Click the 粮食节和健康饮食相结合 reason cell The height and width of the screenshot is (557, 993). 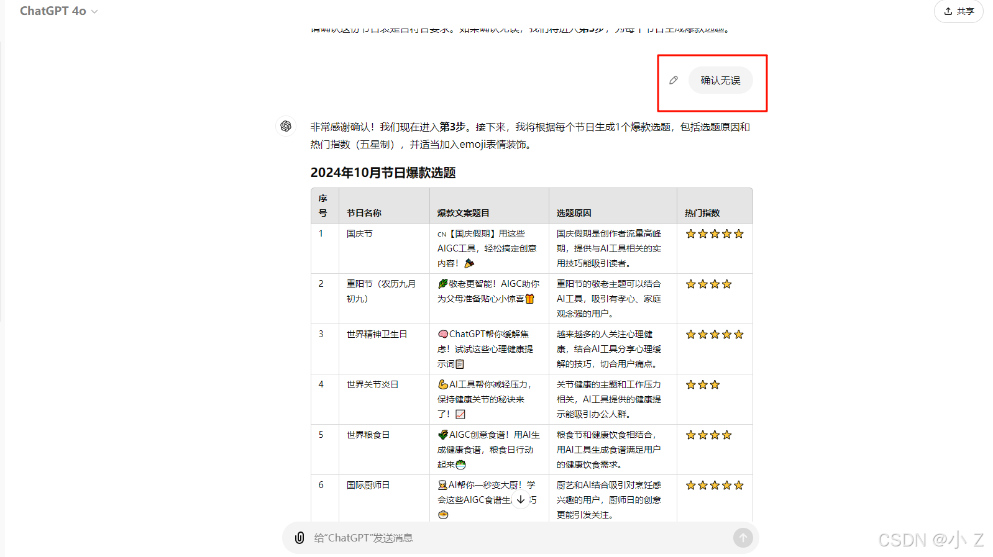coord(613,450)
